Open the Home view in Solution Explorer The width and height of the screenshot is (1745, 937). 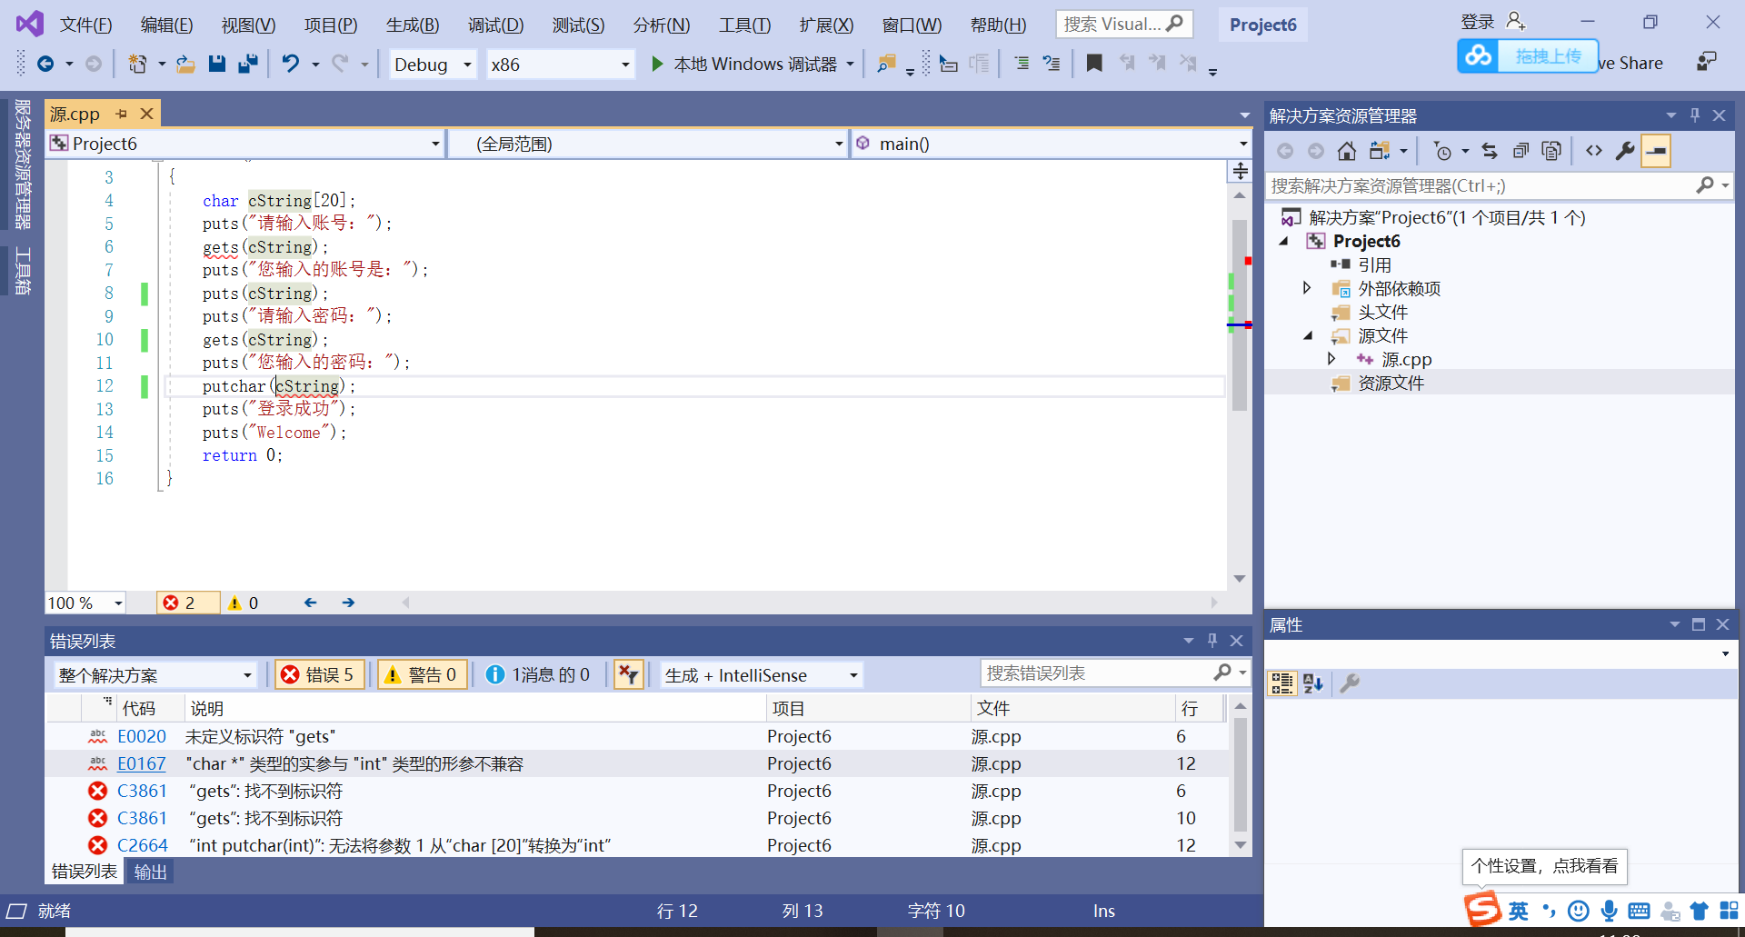coord(1347,151)
